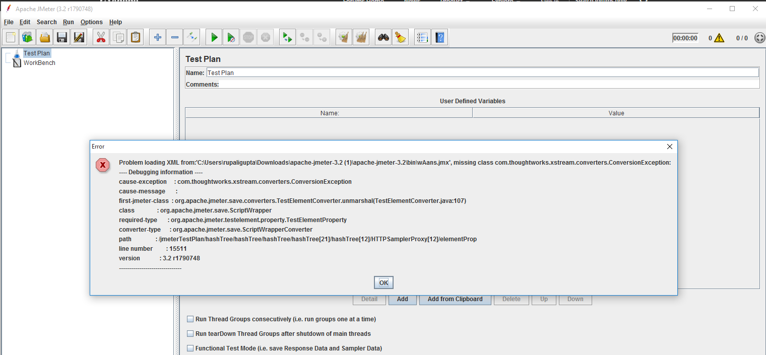Open the Search menu
This screenshot has width=766, height=355.
pos(47,22)
